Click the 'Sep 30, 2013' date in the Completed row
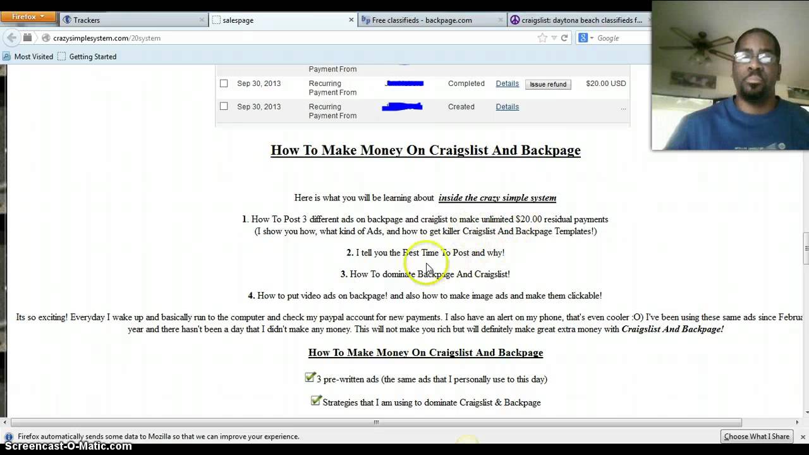The width and height of the screenshot is (809, 455). [259, 83]
